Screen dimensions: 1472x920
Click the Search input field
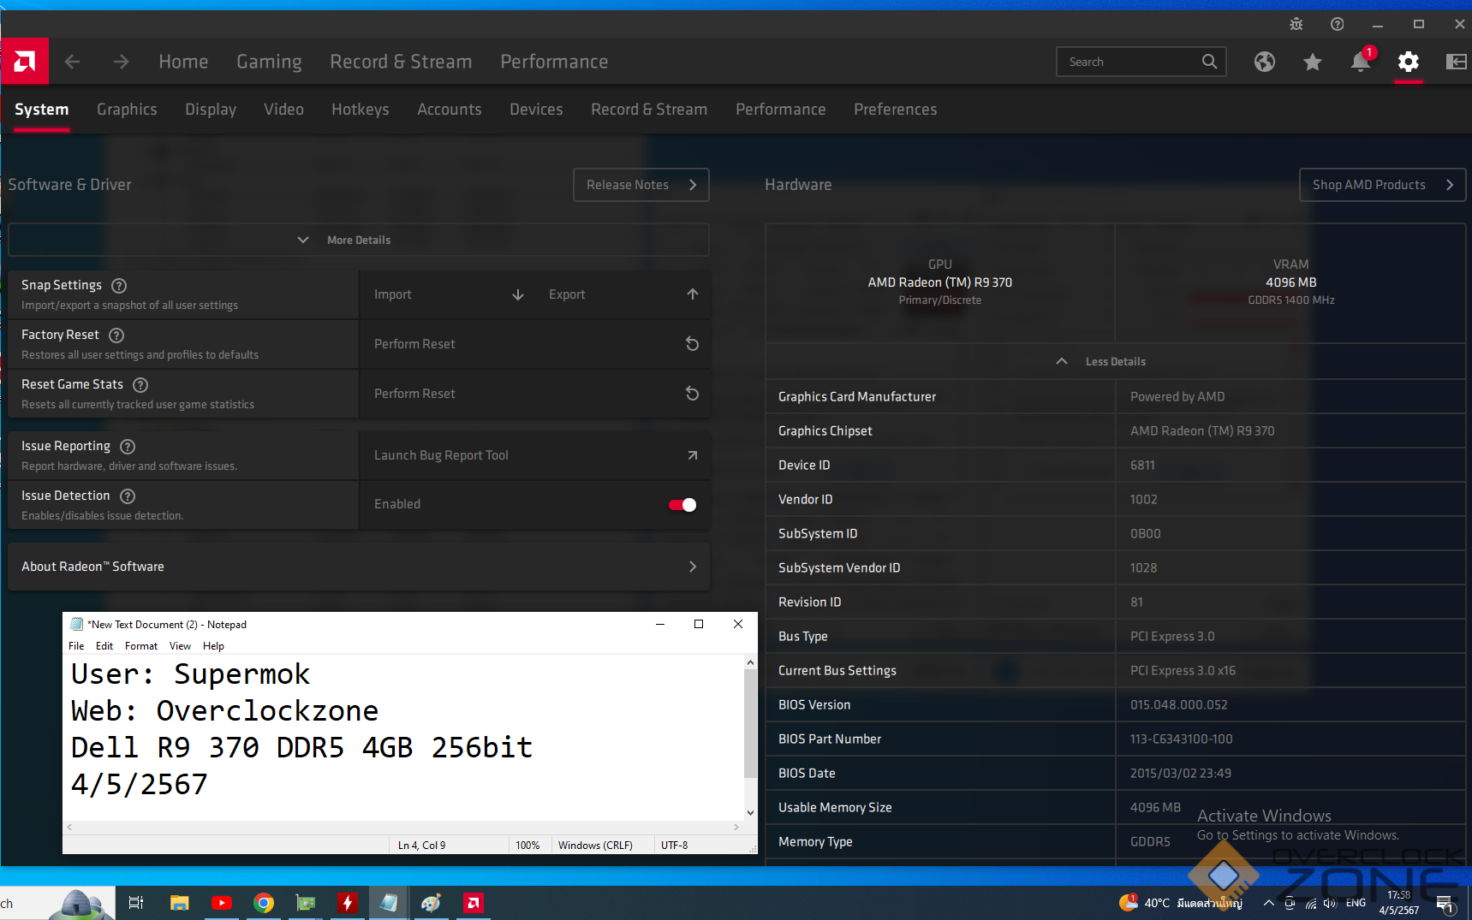click(x=1129, y=62)
